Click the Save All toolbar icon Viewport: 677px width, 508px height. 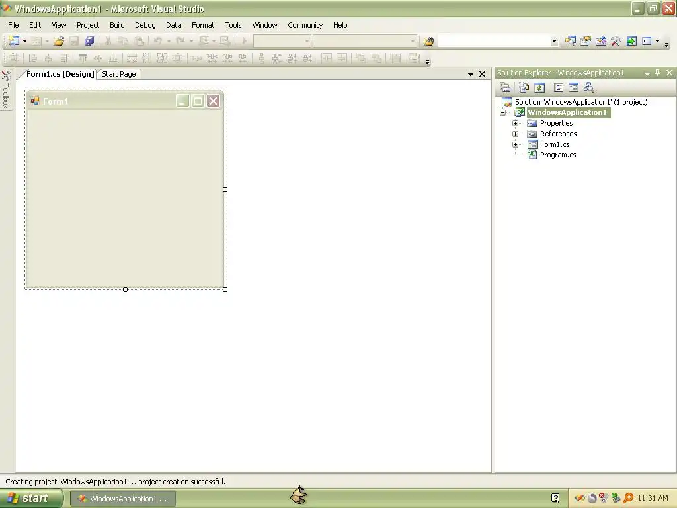click(89, 41)
